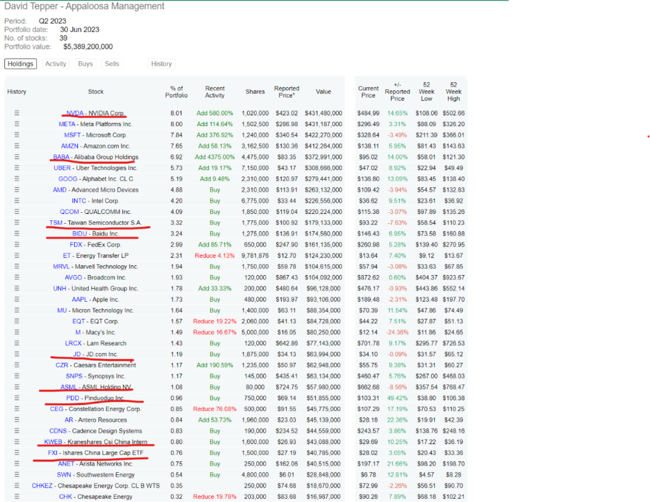Screen dimensions: 650x502
Task: Open history icon for AAPL row
Action: (x=17, y=299)
